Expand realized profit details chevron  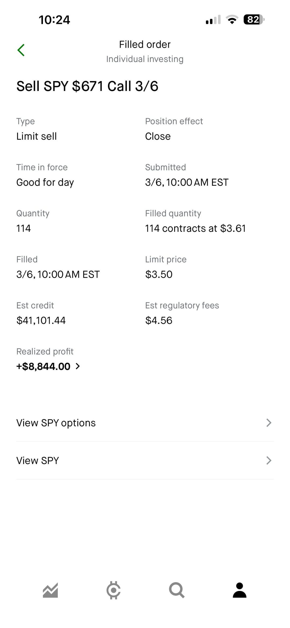tap(78, 366)
